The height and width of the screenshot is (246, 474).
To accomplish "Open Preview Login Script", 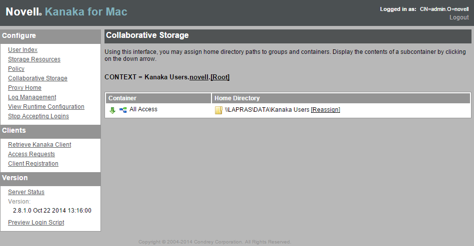I will (36, 223).
